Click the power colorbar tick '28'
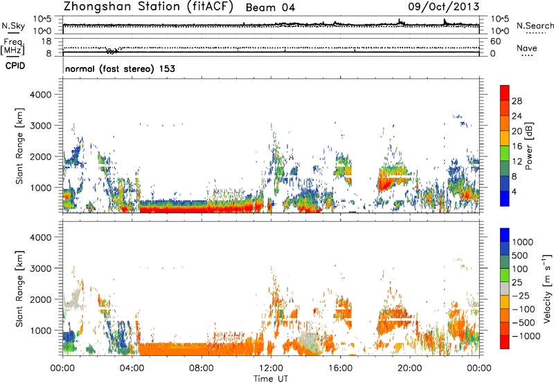The image size is (554, 383). tap(517, 101)
